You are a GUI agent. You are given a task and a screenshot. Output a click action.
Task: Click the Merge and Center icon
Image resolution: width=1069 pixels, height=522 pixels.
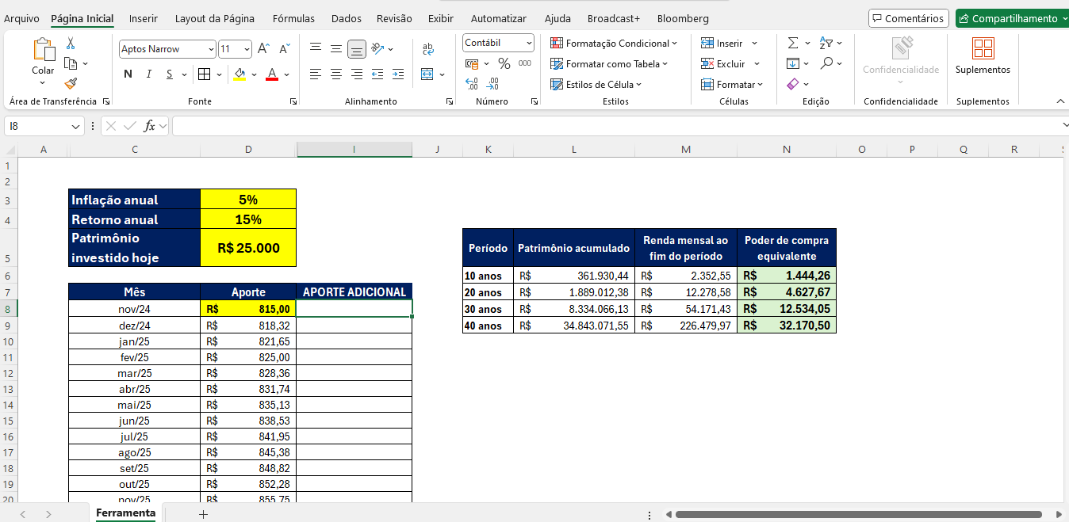tap(427, 74)
